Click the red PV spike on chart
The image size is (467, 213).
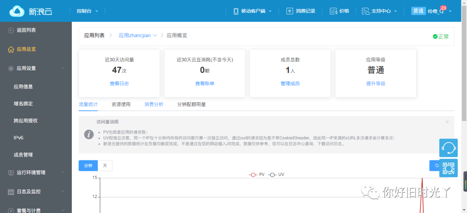click(422, 196)
